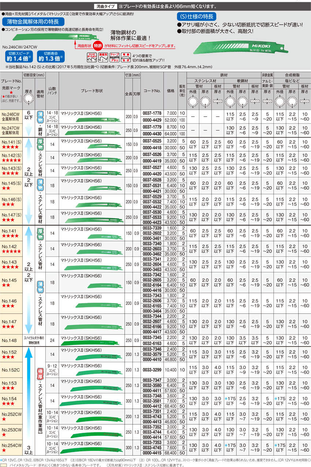Click the 価格 column header
The width and height of the screenshot is (311, 467).
pyautogui.click(x=171, y=91)
